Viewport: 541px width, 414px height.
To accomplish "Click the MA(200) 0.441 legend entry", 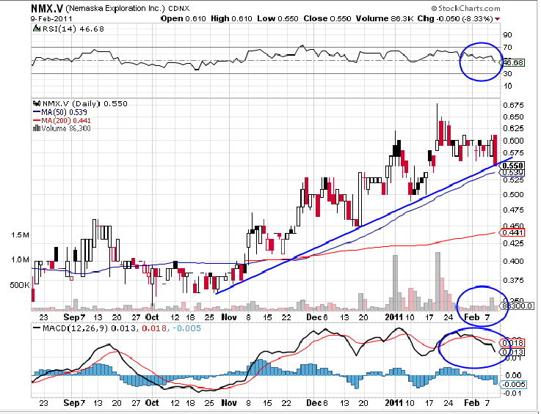I will (x=66, y=121).
